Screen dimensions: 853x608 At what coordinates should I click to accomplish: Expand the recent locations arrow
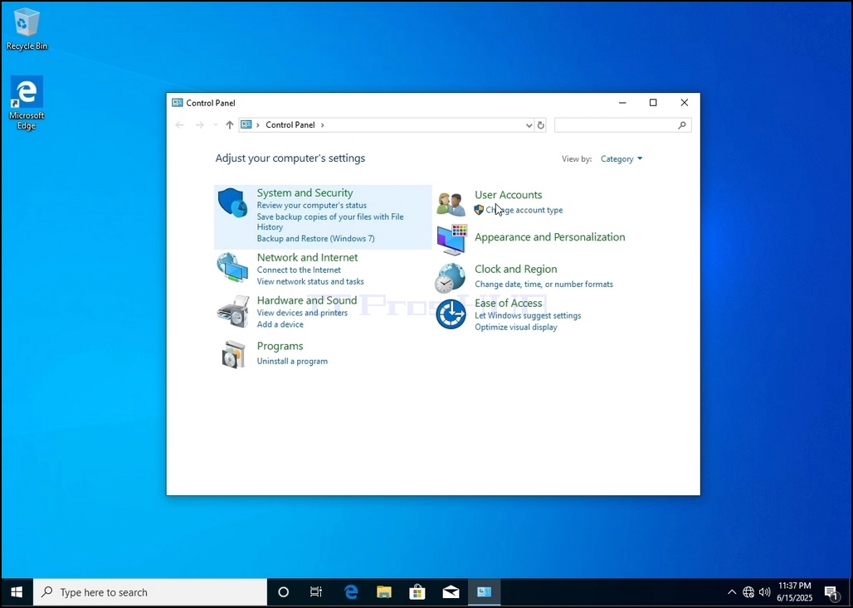coord(216,125)
